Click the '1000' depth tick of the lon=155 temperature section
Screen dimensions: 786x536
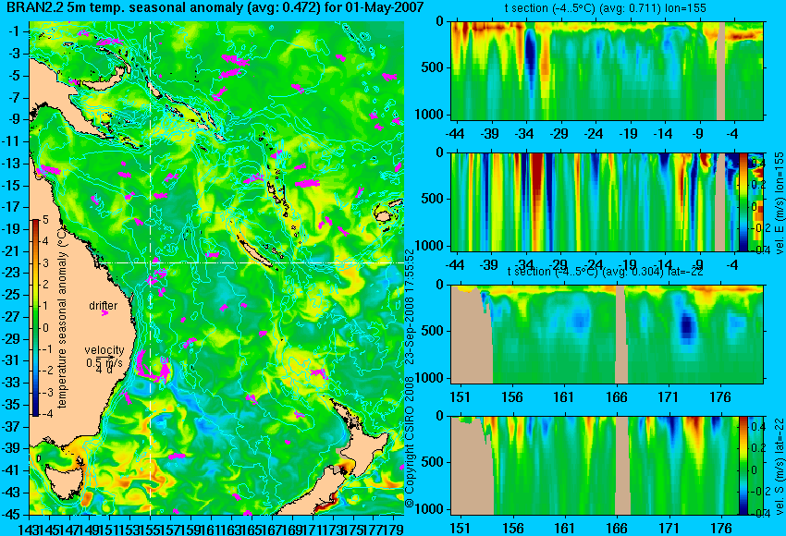(x=430, y=115)
